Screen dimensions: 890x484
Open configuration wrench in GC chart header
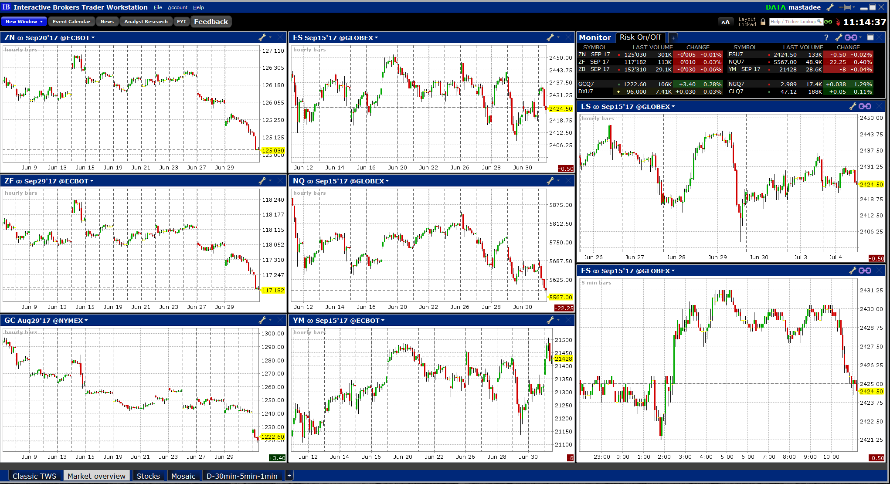pos(262,320)
